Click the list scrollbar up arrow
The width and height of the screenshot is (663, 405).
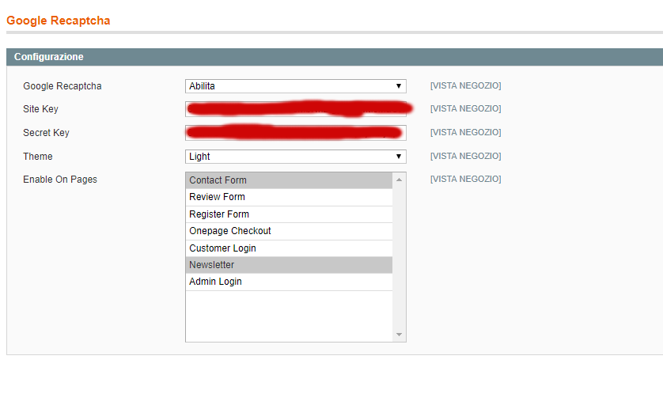[x=399, y=180]
